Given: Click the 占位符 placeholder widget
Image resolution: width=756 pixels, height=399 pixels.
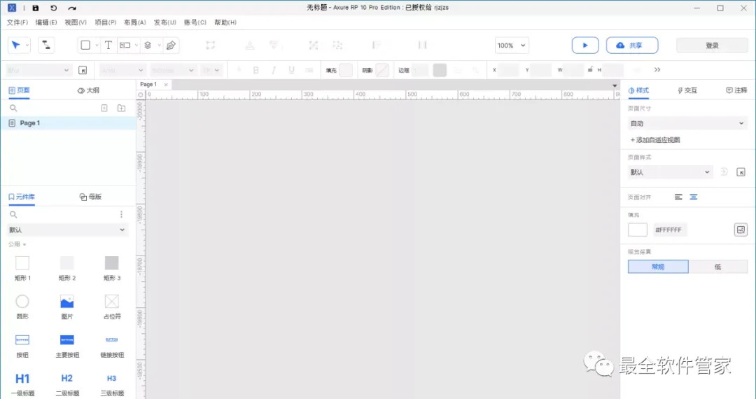Looking at the screenshot, I should pos(112,307).
